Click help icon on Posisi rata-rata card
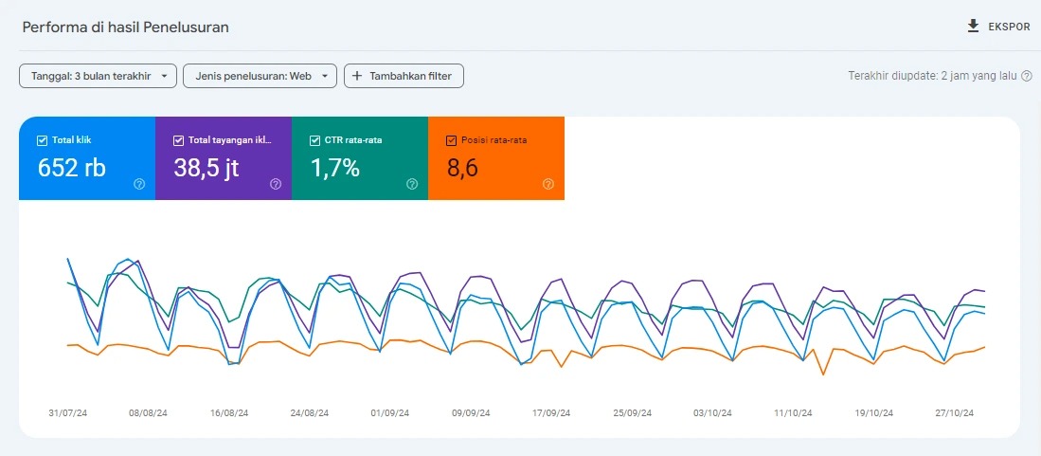Viewport: 1041px width, 456px height. tap(548, 184)
